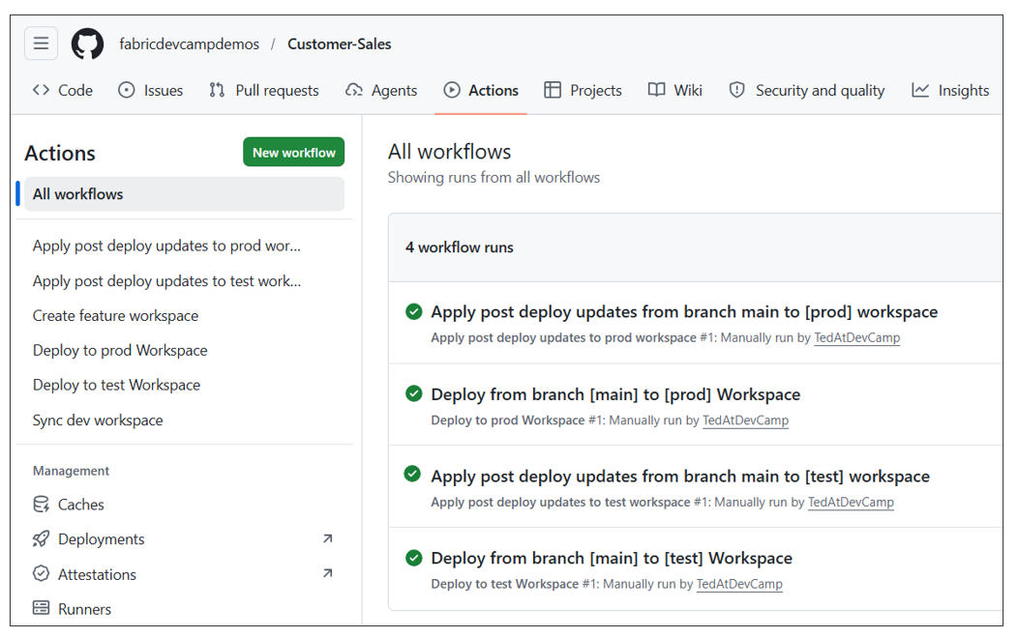The image size is (1018, 637).
Task: Click the Actions play icon
Action: click(x=452, y=90)
